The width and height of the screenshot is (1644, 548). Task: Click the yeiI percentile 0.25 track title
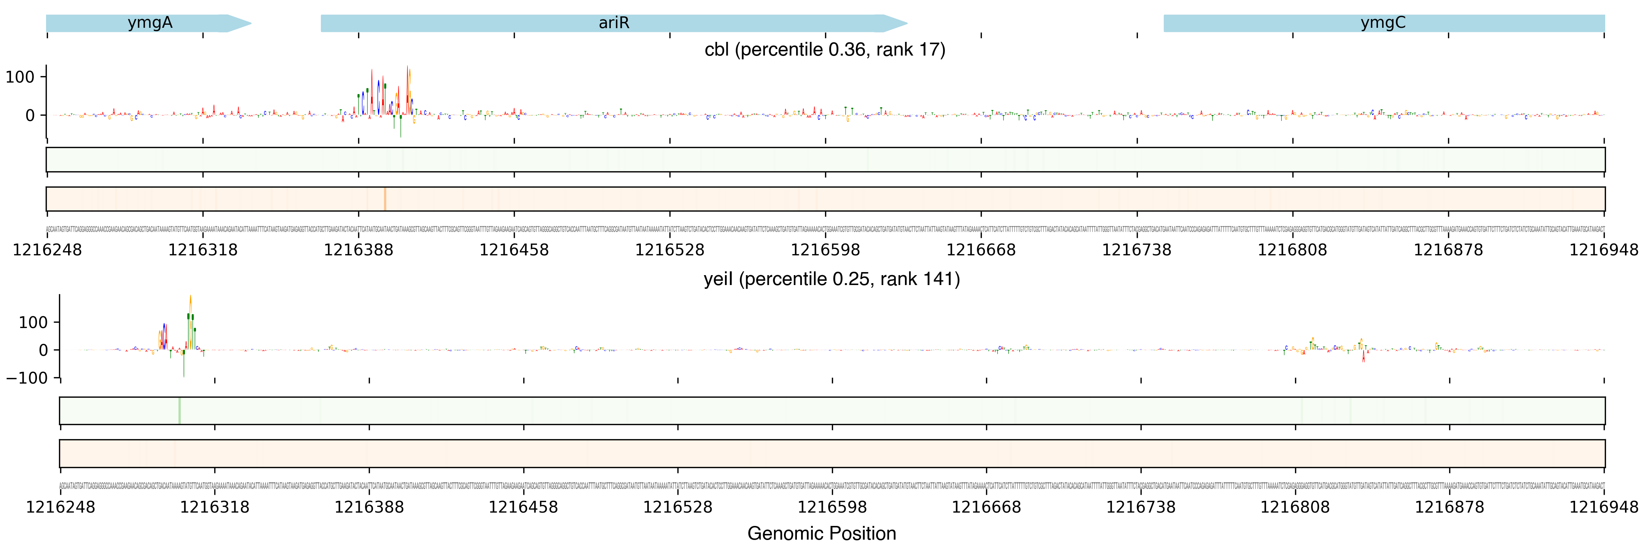coord(832,279)
